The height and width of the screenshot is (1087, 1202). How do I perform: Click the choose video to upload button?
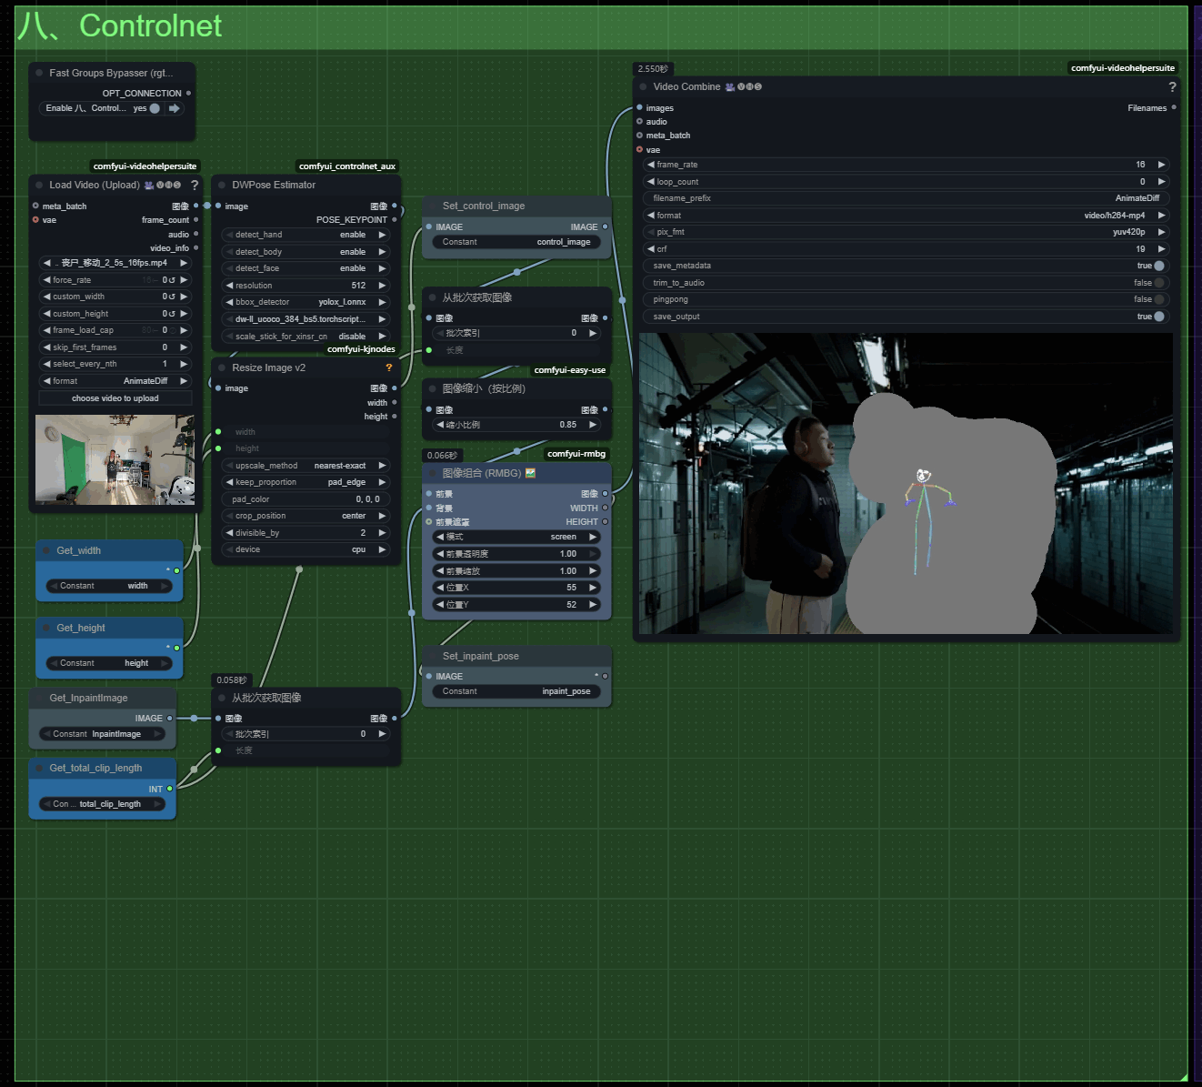(x=115, y=398)
